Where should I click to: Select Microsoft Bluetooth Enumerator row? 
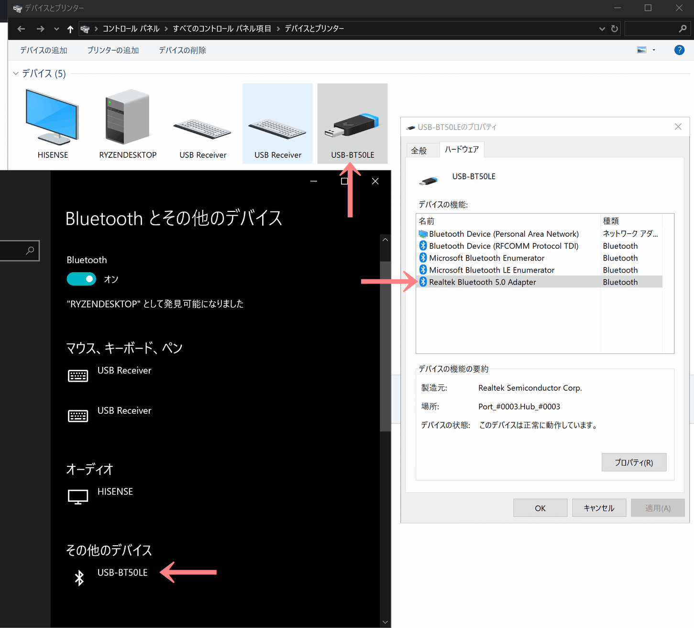[539, 258]
